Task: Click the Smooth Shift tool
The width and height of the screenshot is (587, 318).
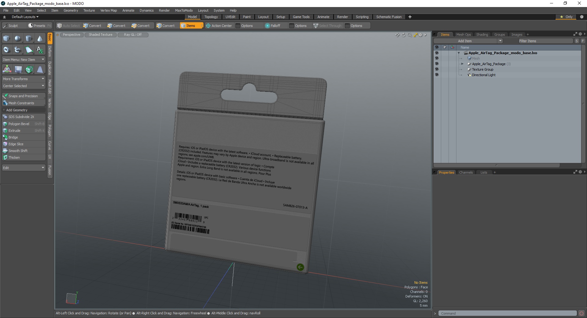Action: coord(24,151)
